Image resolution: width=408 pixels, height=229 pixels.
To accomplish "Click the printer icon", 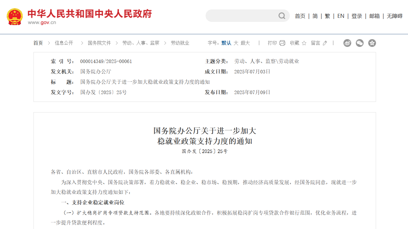I will point(282,43).
